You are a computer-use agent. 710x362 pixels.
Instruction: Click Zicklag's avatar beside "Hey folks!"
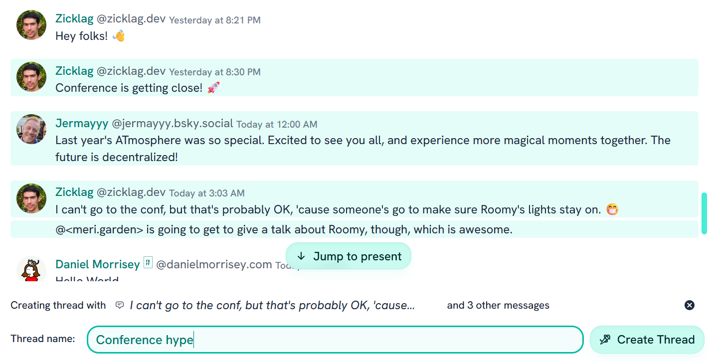point(31,25)
